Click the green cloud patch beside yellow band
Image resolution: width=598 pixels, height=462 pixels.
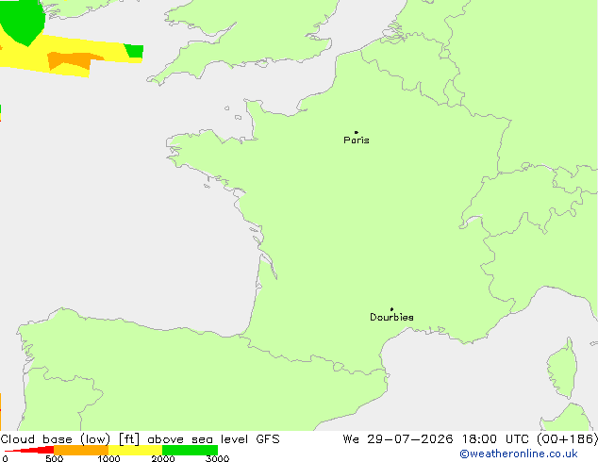134,51
